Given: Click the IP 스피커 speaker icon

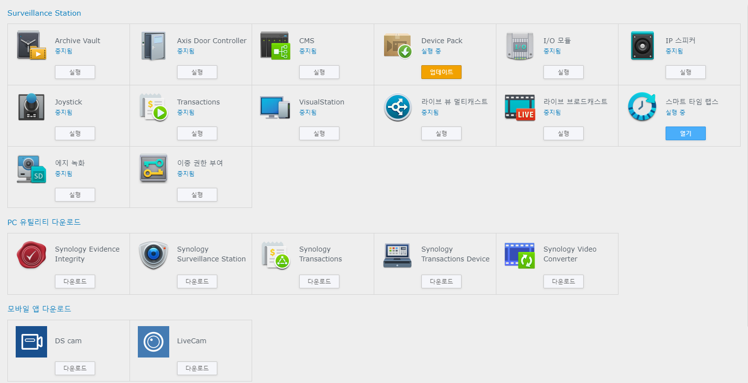Looking at the screenshot, I should coord(642,46).
